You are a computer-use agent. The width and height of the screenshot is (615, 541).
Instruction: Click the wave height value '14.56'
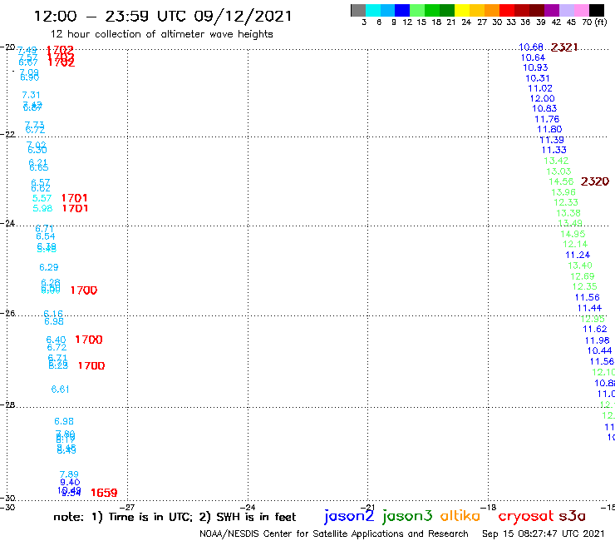click(x=561, y=181)
